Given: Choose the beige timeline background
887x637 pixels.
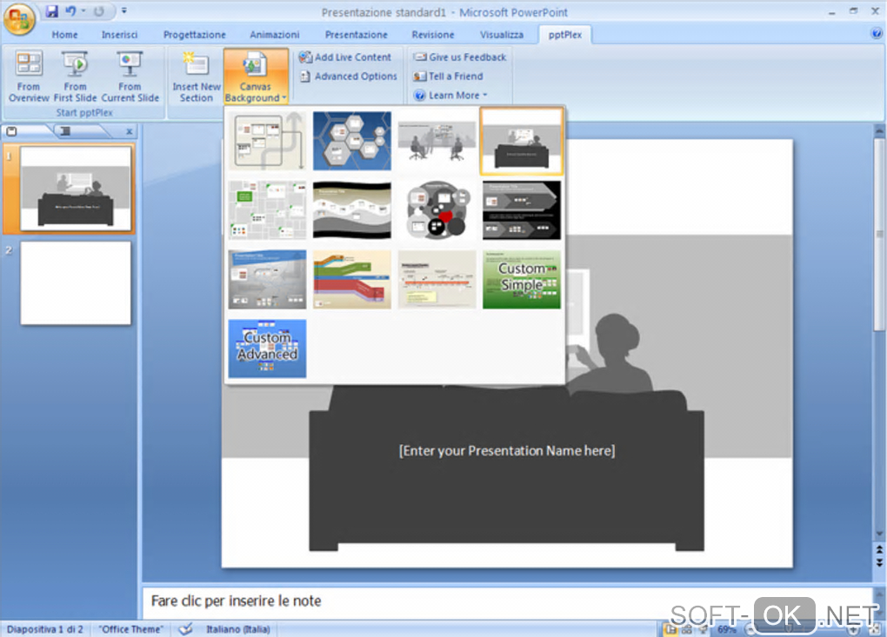Looking at the screenshot, I should click(x=437, y=280).
